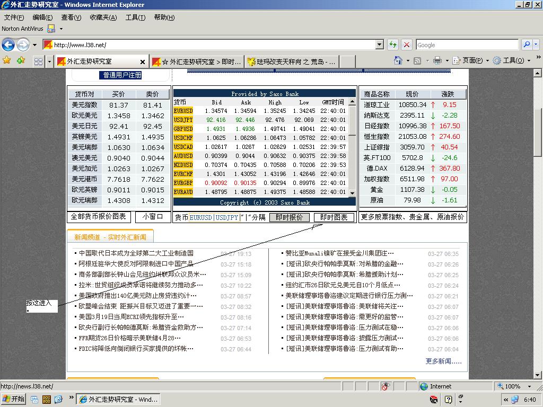
Task: Click the Refresh page icon
Action: click(393, 45)
